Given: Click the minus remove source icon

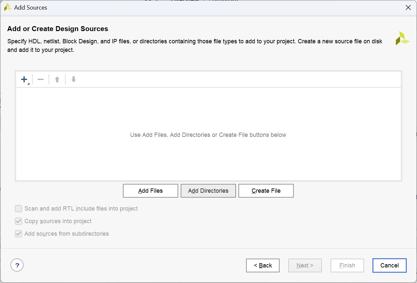Looking at the screenshot, I should click(41, 79).
